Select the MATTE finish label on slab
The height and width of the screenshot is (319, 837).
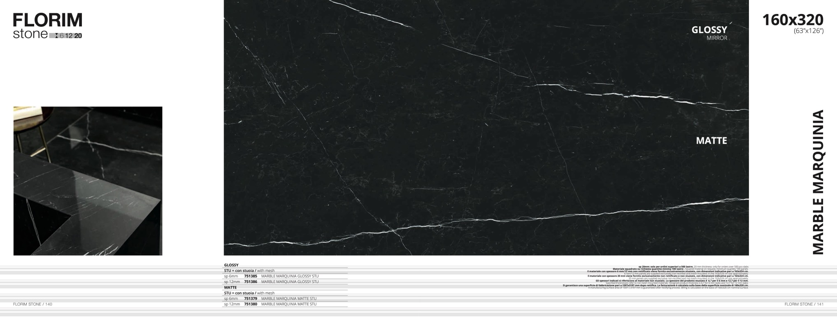point(711,141)
